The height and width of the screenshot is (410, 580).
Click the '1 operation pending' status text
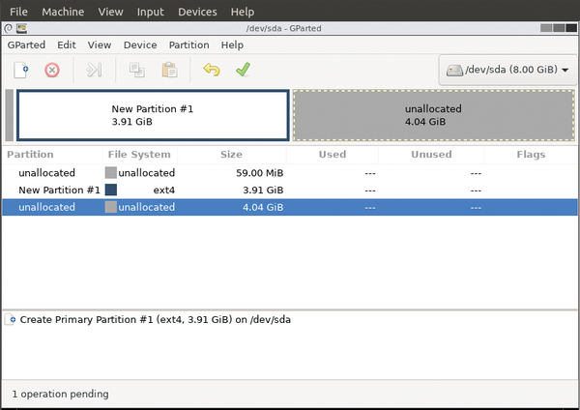(x=60, y=395)
